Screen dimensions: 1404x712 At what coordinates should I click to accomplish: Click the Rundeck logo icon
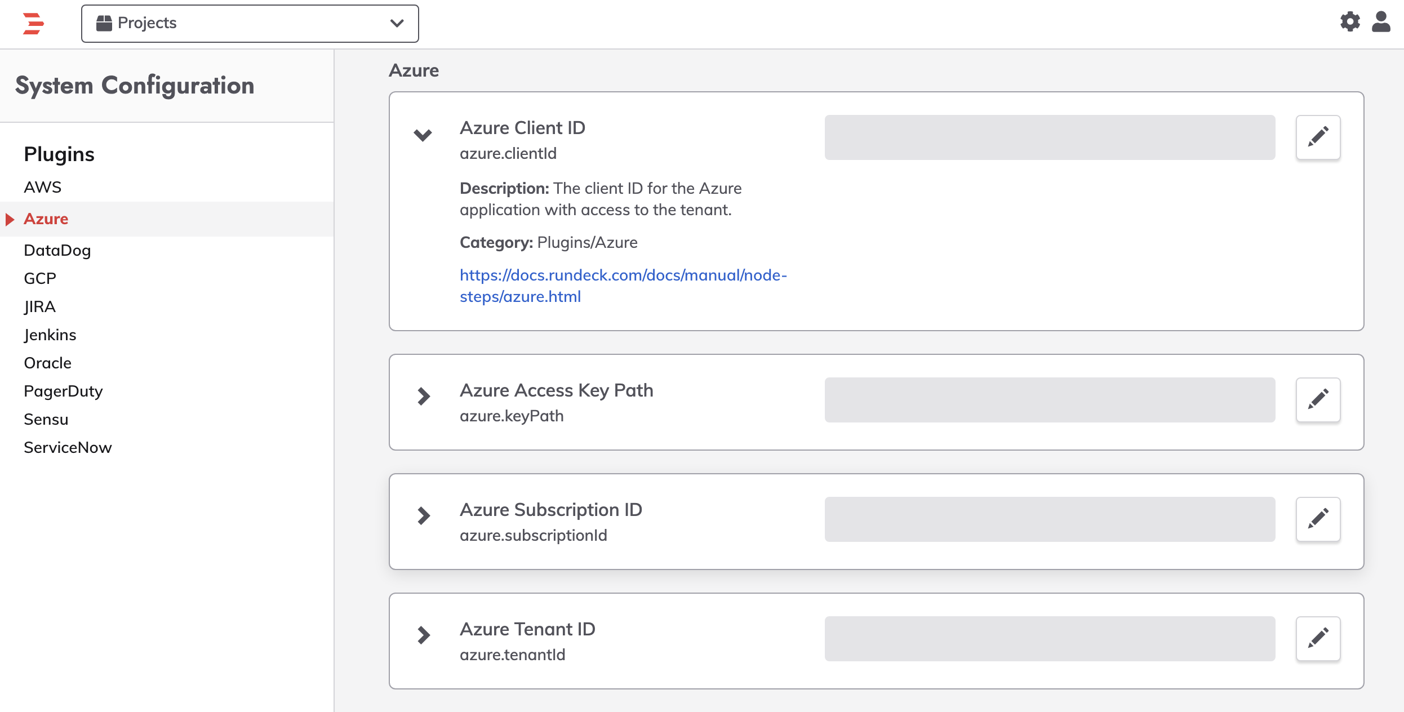(33, 24)
